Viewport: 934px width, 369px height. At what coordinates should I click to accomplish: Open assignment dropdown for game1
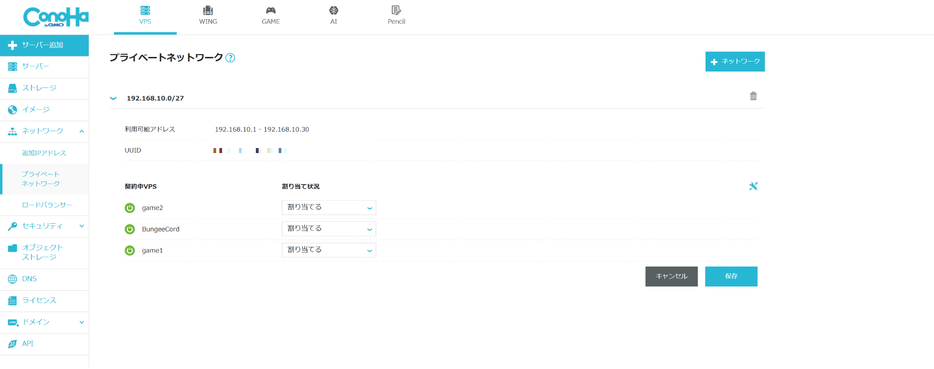(328, 250)
